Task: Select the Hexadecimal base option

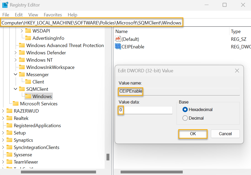Action: click(185, 110)
